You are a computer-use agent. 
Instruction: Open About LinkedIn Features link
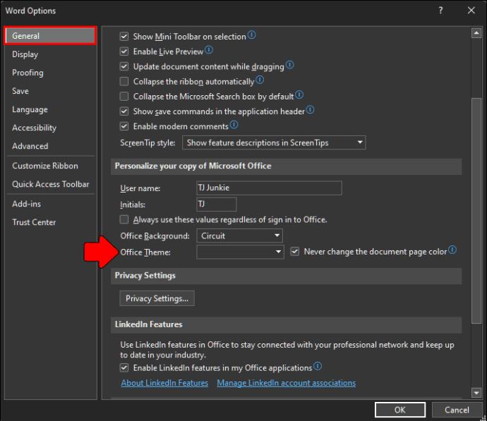coord(164,383)
